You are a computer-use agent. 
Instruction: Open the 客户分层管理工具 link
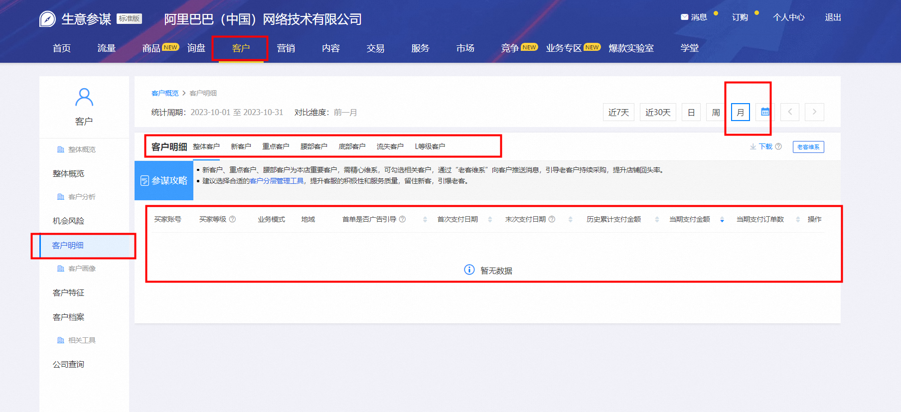pos(277,181)
